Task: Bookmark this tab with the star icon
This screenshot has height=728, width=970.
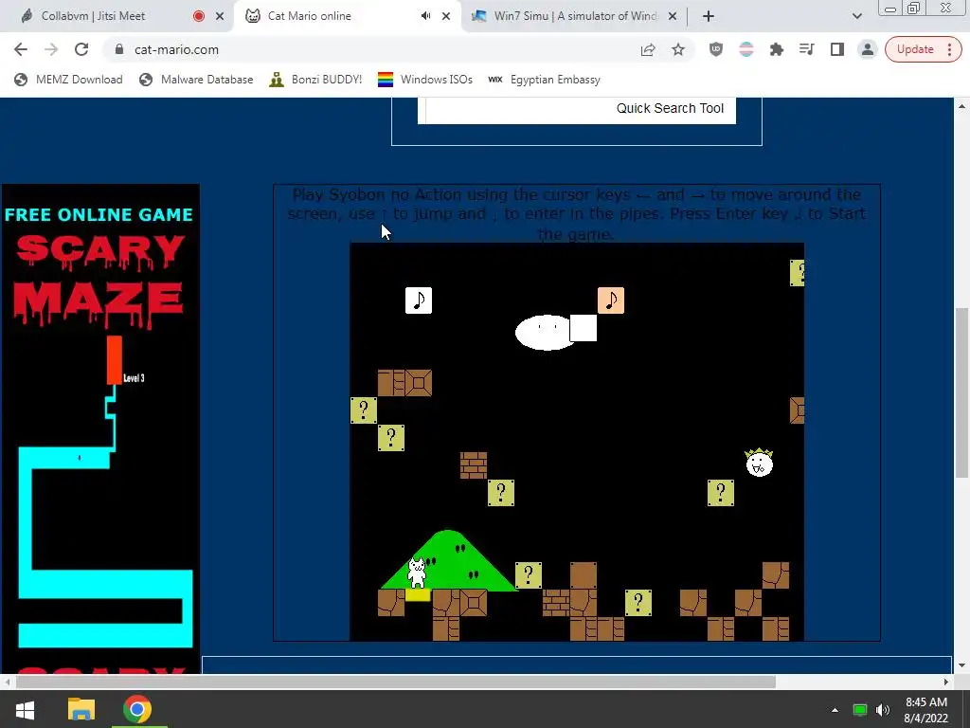Action: [678, 49]
